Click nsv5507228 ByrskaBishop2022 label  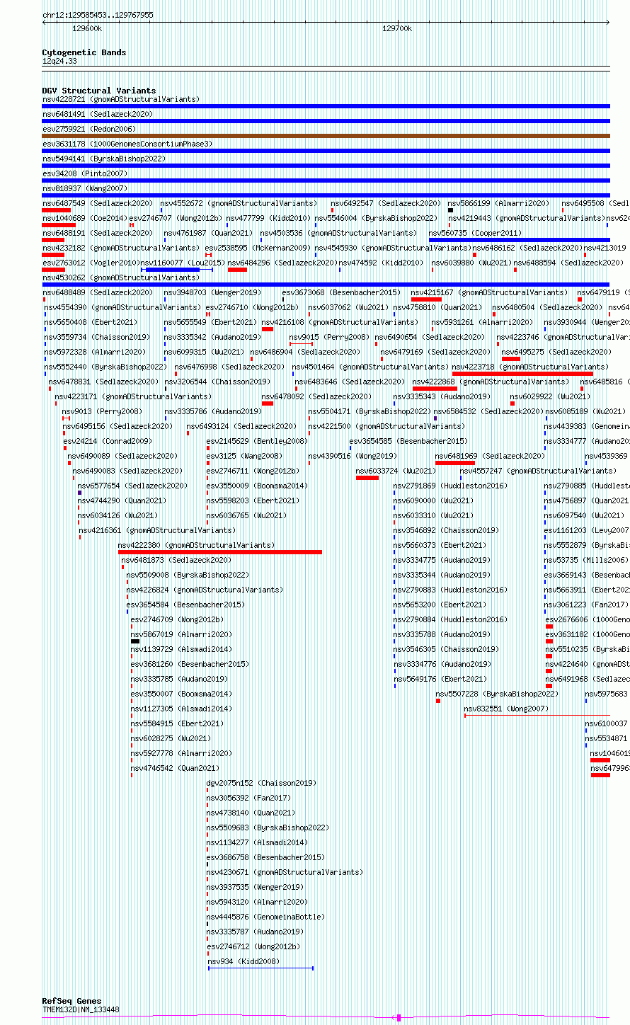tap(497, 694)
